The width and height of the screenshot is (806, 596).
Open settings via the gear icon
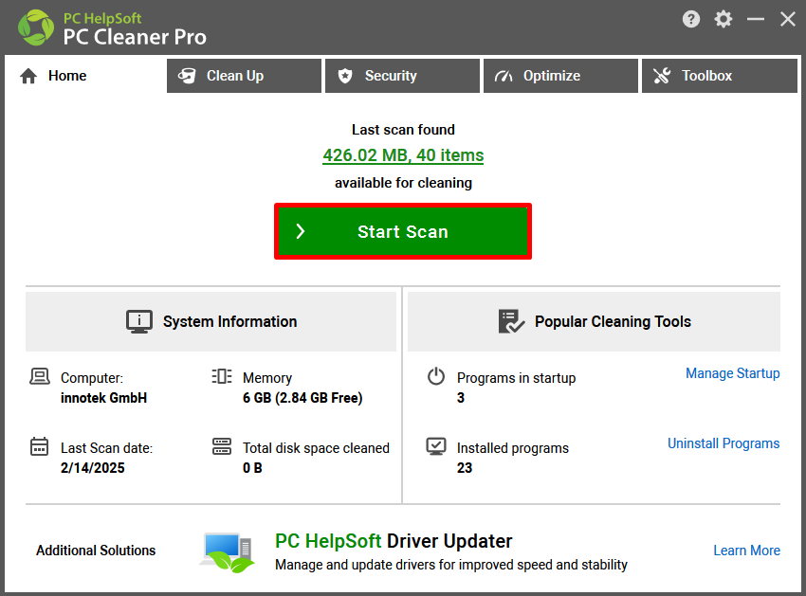tap(723, 20)
